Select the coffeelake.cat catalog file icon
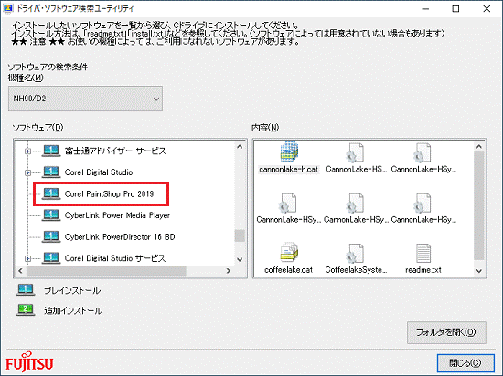 tap(289, 253)
